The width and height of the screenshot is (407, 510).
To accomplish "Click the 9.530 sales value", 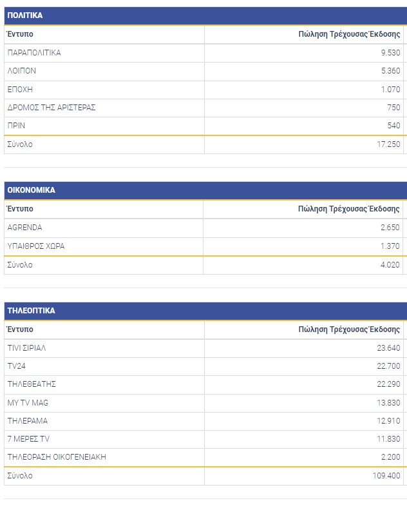I will click(390, 53).
